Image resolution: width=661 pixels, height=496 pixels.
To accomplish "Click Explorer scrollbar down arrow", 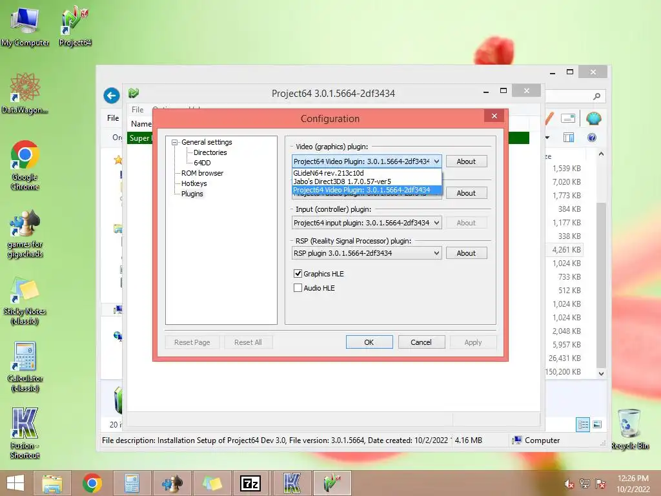I will click(601, 373).
